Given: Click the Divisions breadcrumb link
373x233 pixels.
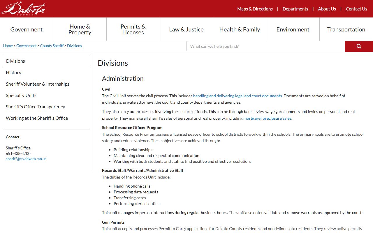Looking at the screenshot, I should point(75,46).
